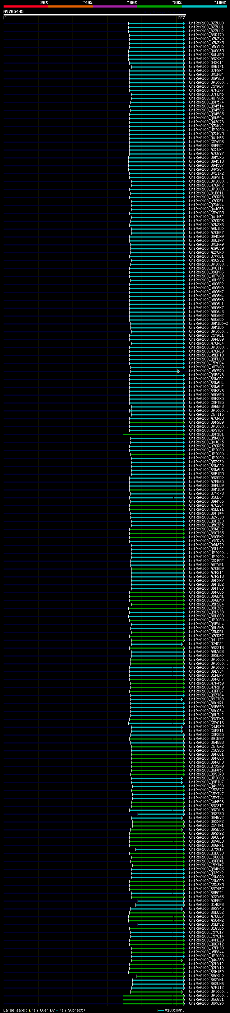Select the UniRef100_Q94HQ6 label
Screen dimensions: 230x1013
(x=206, y=869)
